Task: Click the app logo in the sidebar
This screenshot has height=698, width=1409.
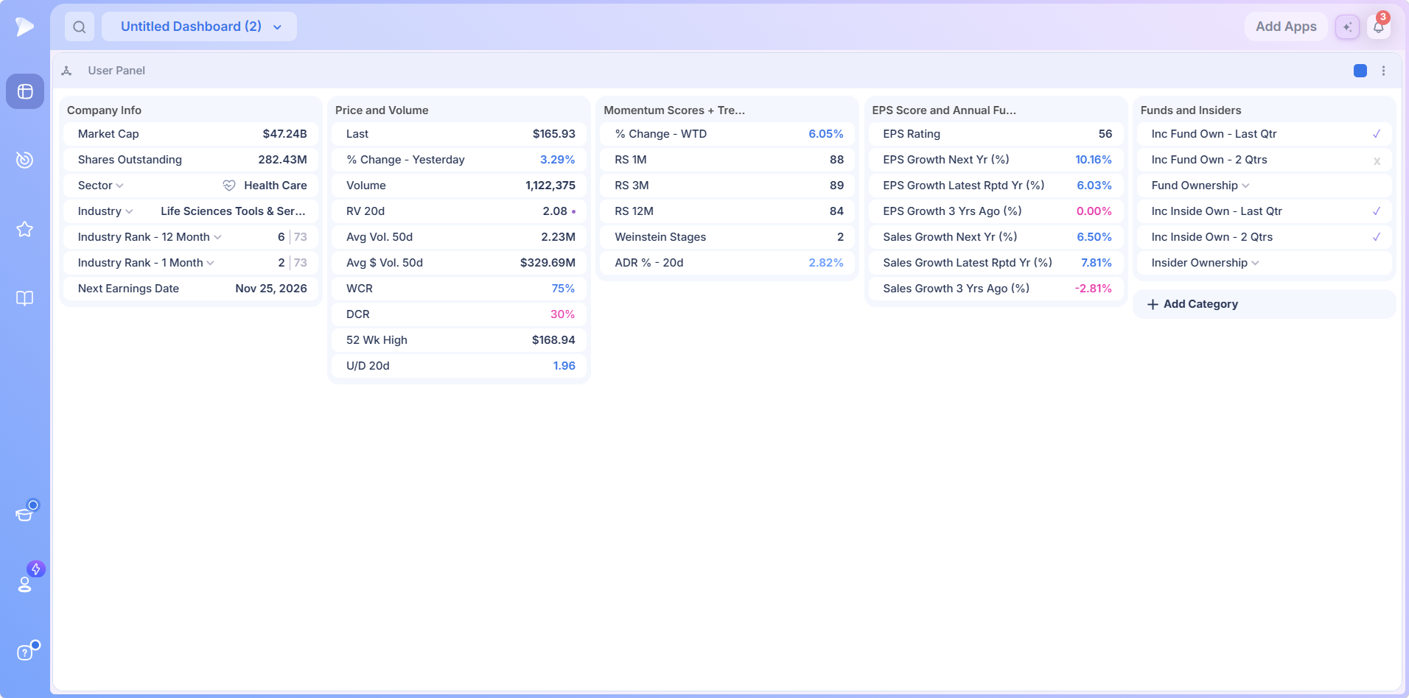Action: tap(24, 27)
